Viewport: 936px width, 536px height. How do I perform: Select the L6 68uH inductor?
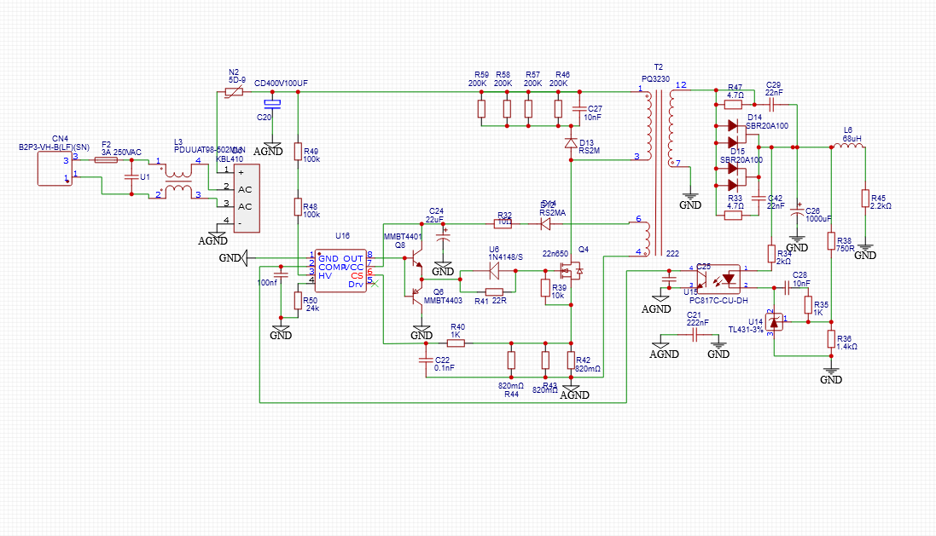pyautogui.click(x=847, y=144)
